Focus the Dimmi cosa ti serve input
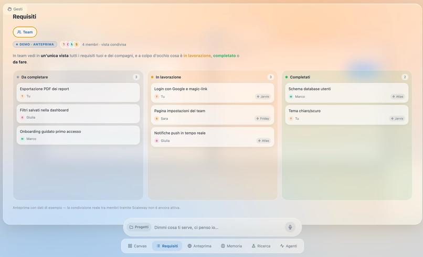This screenshot has height=257, width=423. [218, 227]
